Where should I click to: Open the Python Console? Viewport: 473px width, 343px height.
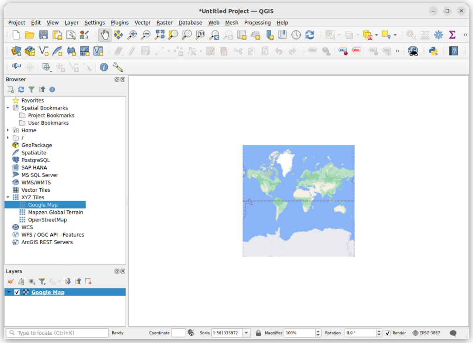coord(434,51)
